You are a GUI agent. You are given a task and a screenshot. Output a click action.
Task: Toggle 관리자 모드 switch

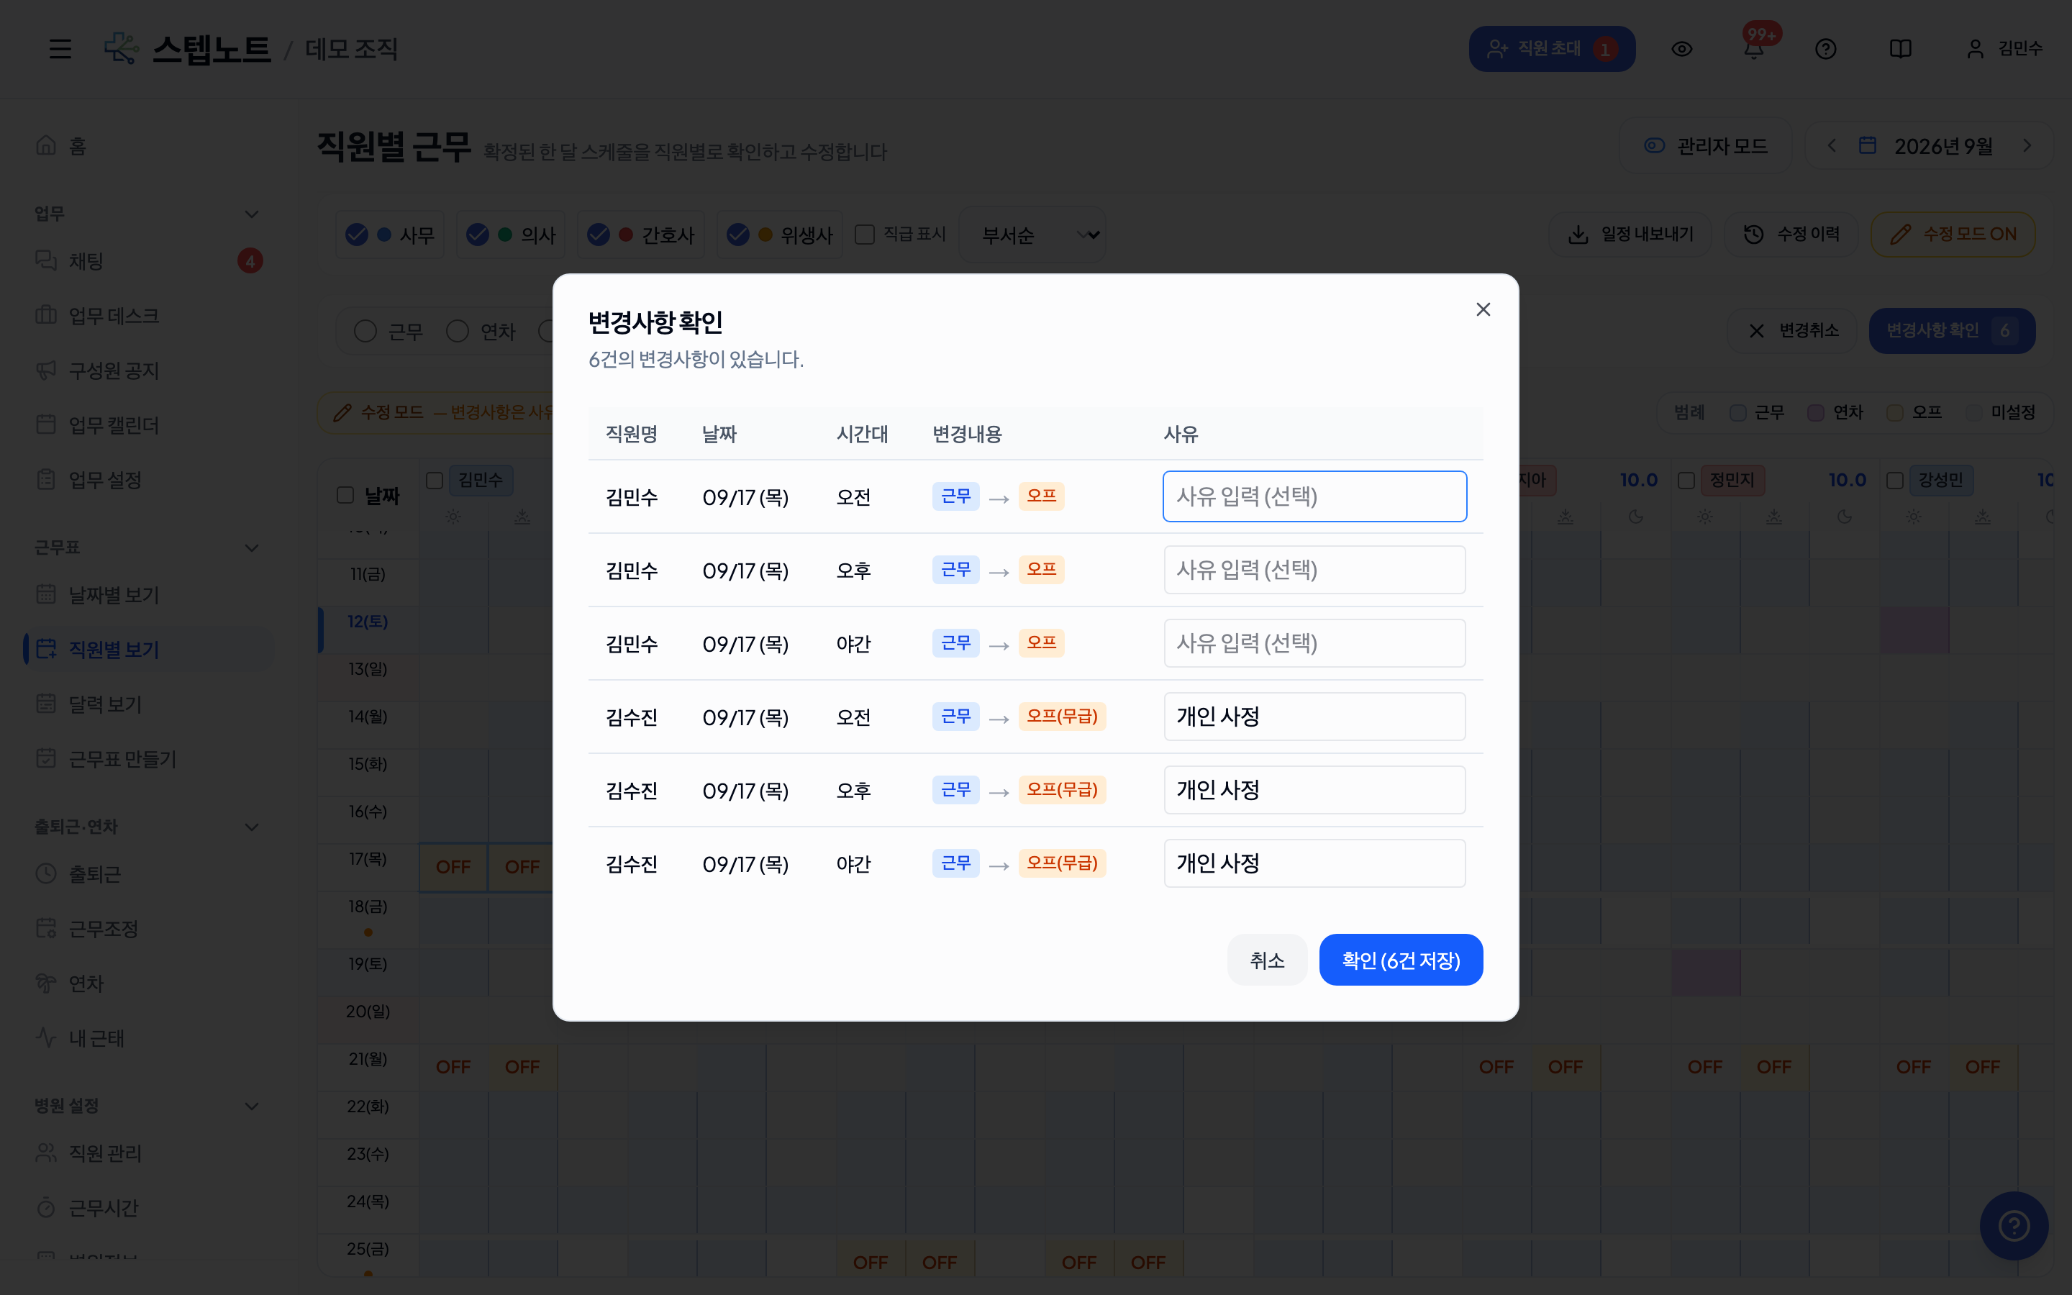click(1706, 145)
